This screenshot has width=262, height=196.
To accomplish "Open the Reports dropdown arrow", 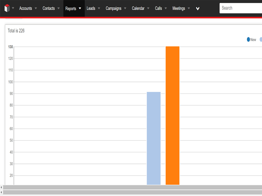I will [80, 8].
